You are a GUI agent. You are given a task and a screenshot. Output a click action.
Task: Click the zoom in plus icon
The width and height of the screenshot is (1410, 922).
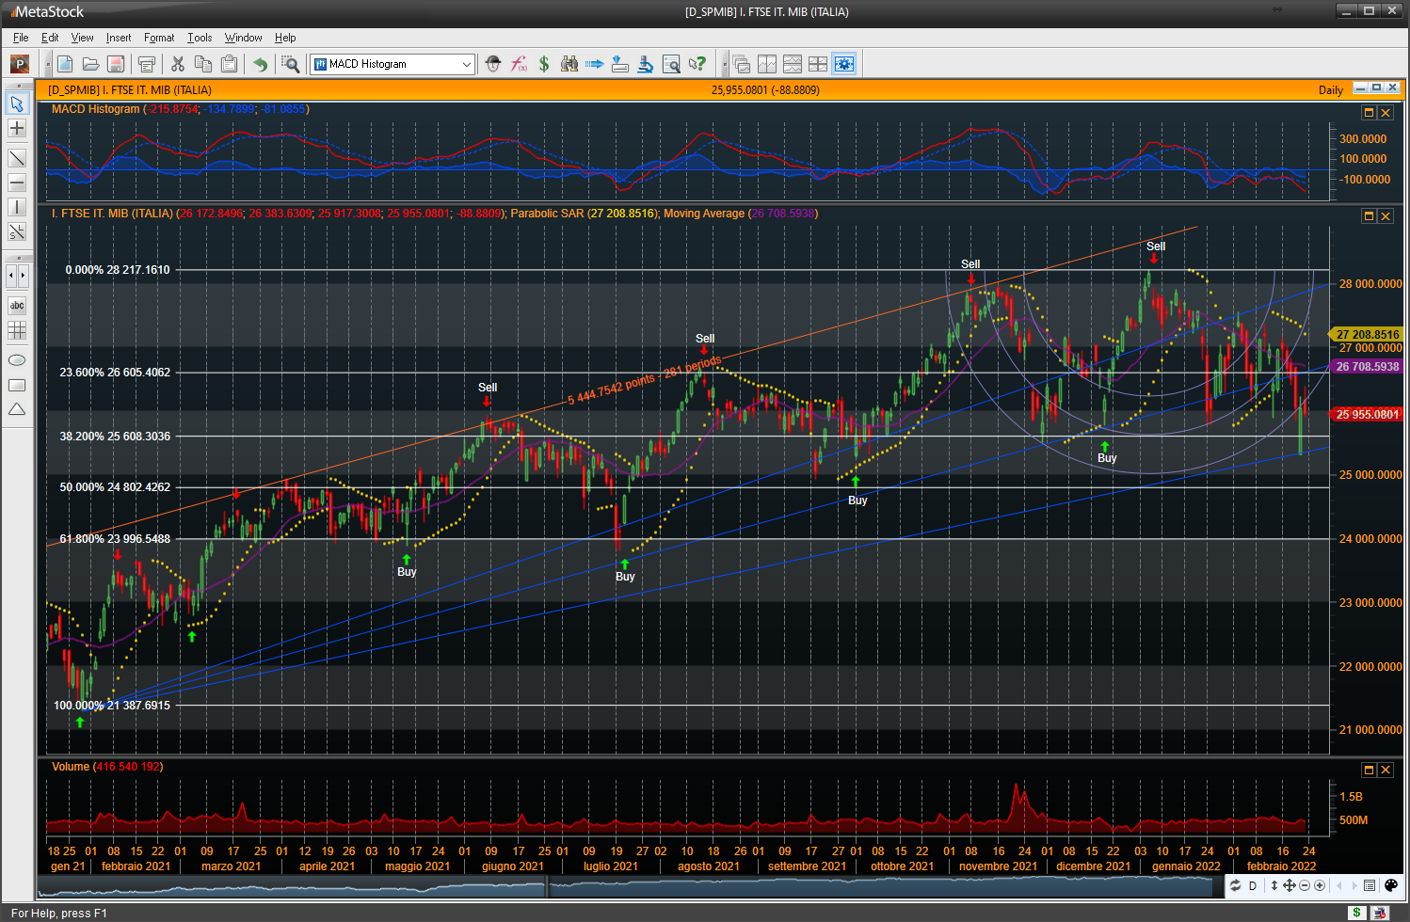click(x=1320, y=885)
